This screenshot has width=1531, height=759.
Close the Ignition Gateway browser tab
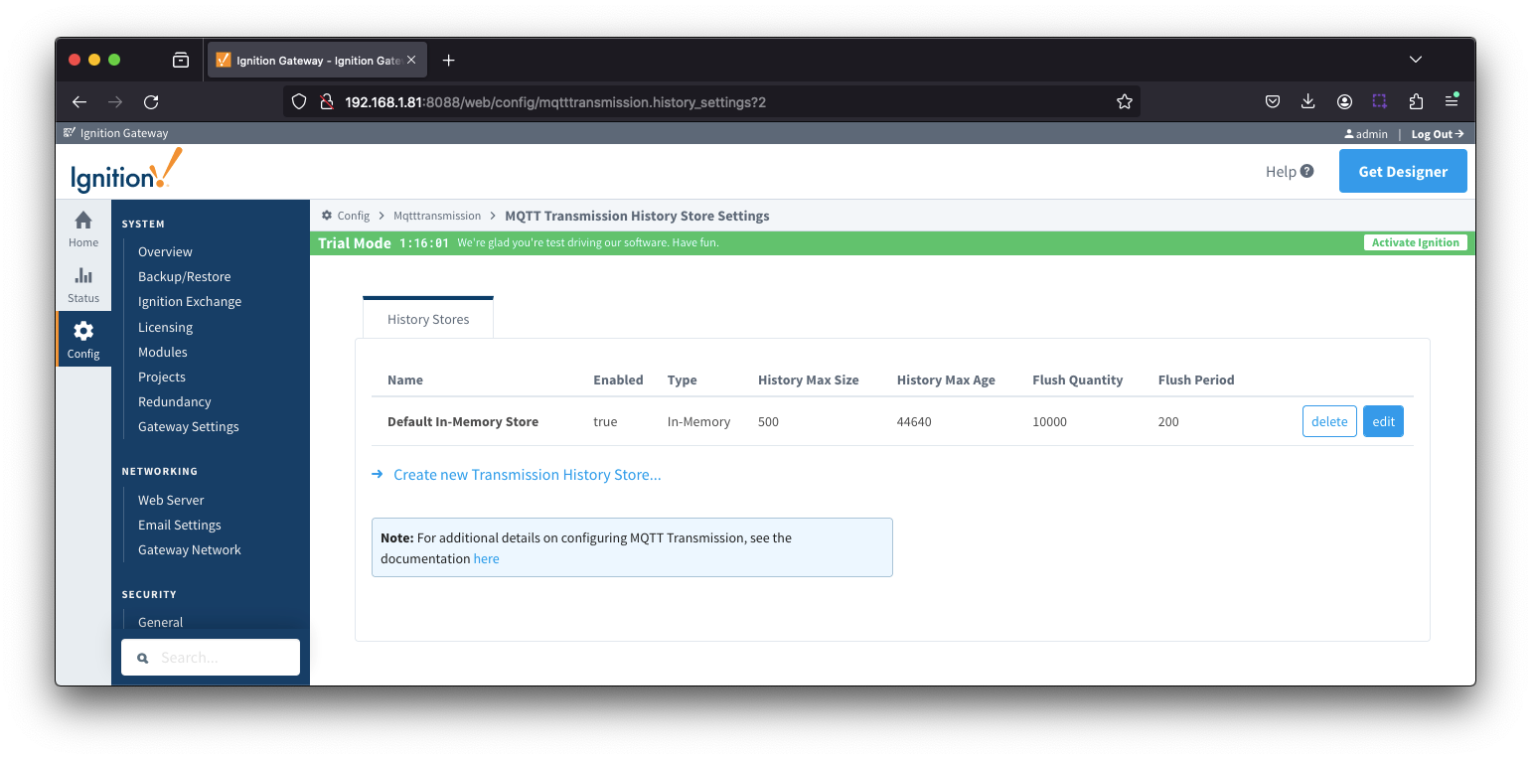411,61
